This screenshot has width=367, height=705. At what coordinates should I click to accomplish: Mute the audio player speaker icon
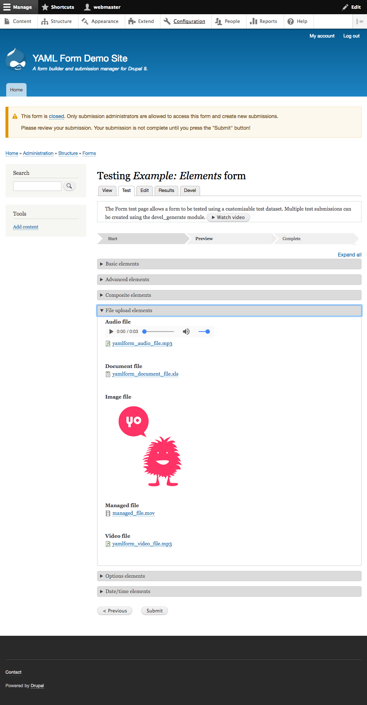pos(186,332)
